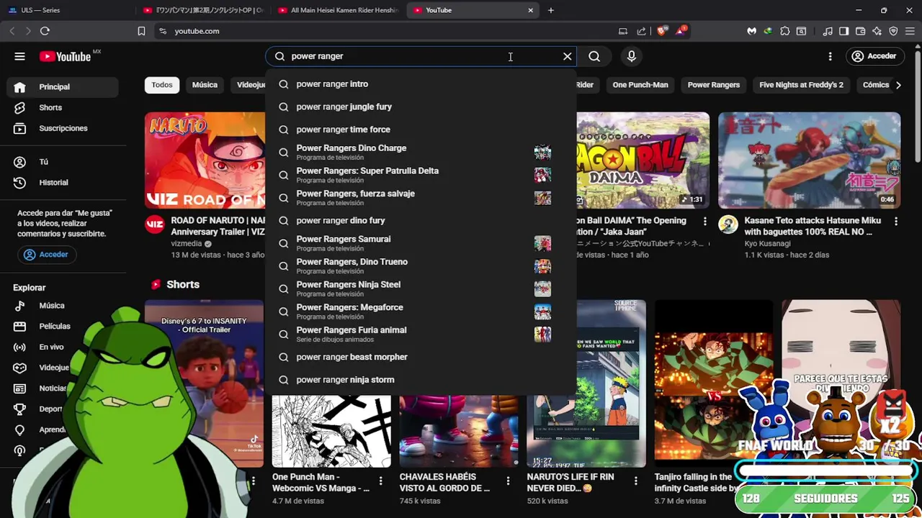Open Shorts in the sidebar
This screenshot has height=518, width=922.
(x=63, y=107)
